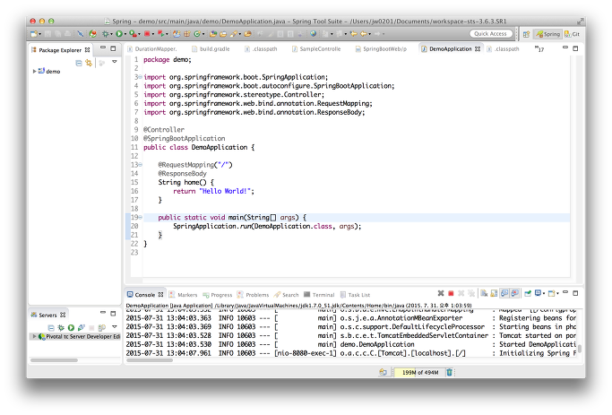Open the Package Explorer view menu triangle
This screenshot has width=612, height=415.
(x=115, y=62)
